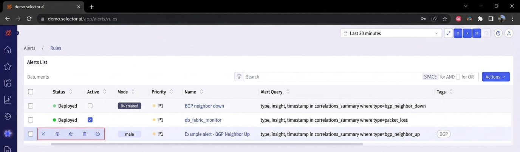Viewport: 520px width, 152px height.
Task: Sort by the Tags column
Action: [451, 92]
